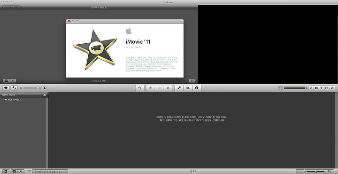The height and width of the screenshot is (174, 338).
Task: Adjust the thumbnail size slider in toolbar
Action: (32, 88)
